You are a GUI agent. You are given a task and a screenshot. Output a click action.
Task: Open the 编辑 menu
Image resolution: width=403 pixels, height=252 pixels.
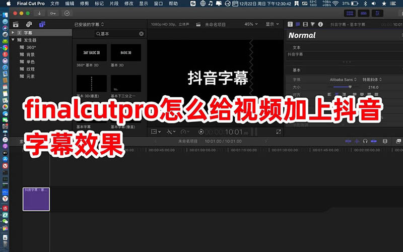pyautogui.click(x=70, y=4)
